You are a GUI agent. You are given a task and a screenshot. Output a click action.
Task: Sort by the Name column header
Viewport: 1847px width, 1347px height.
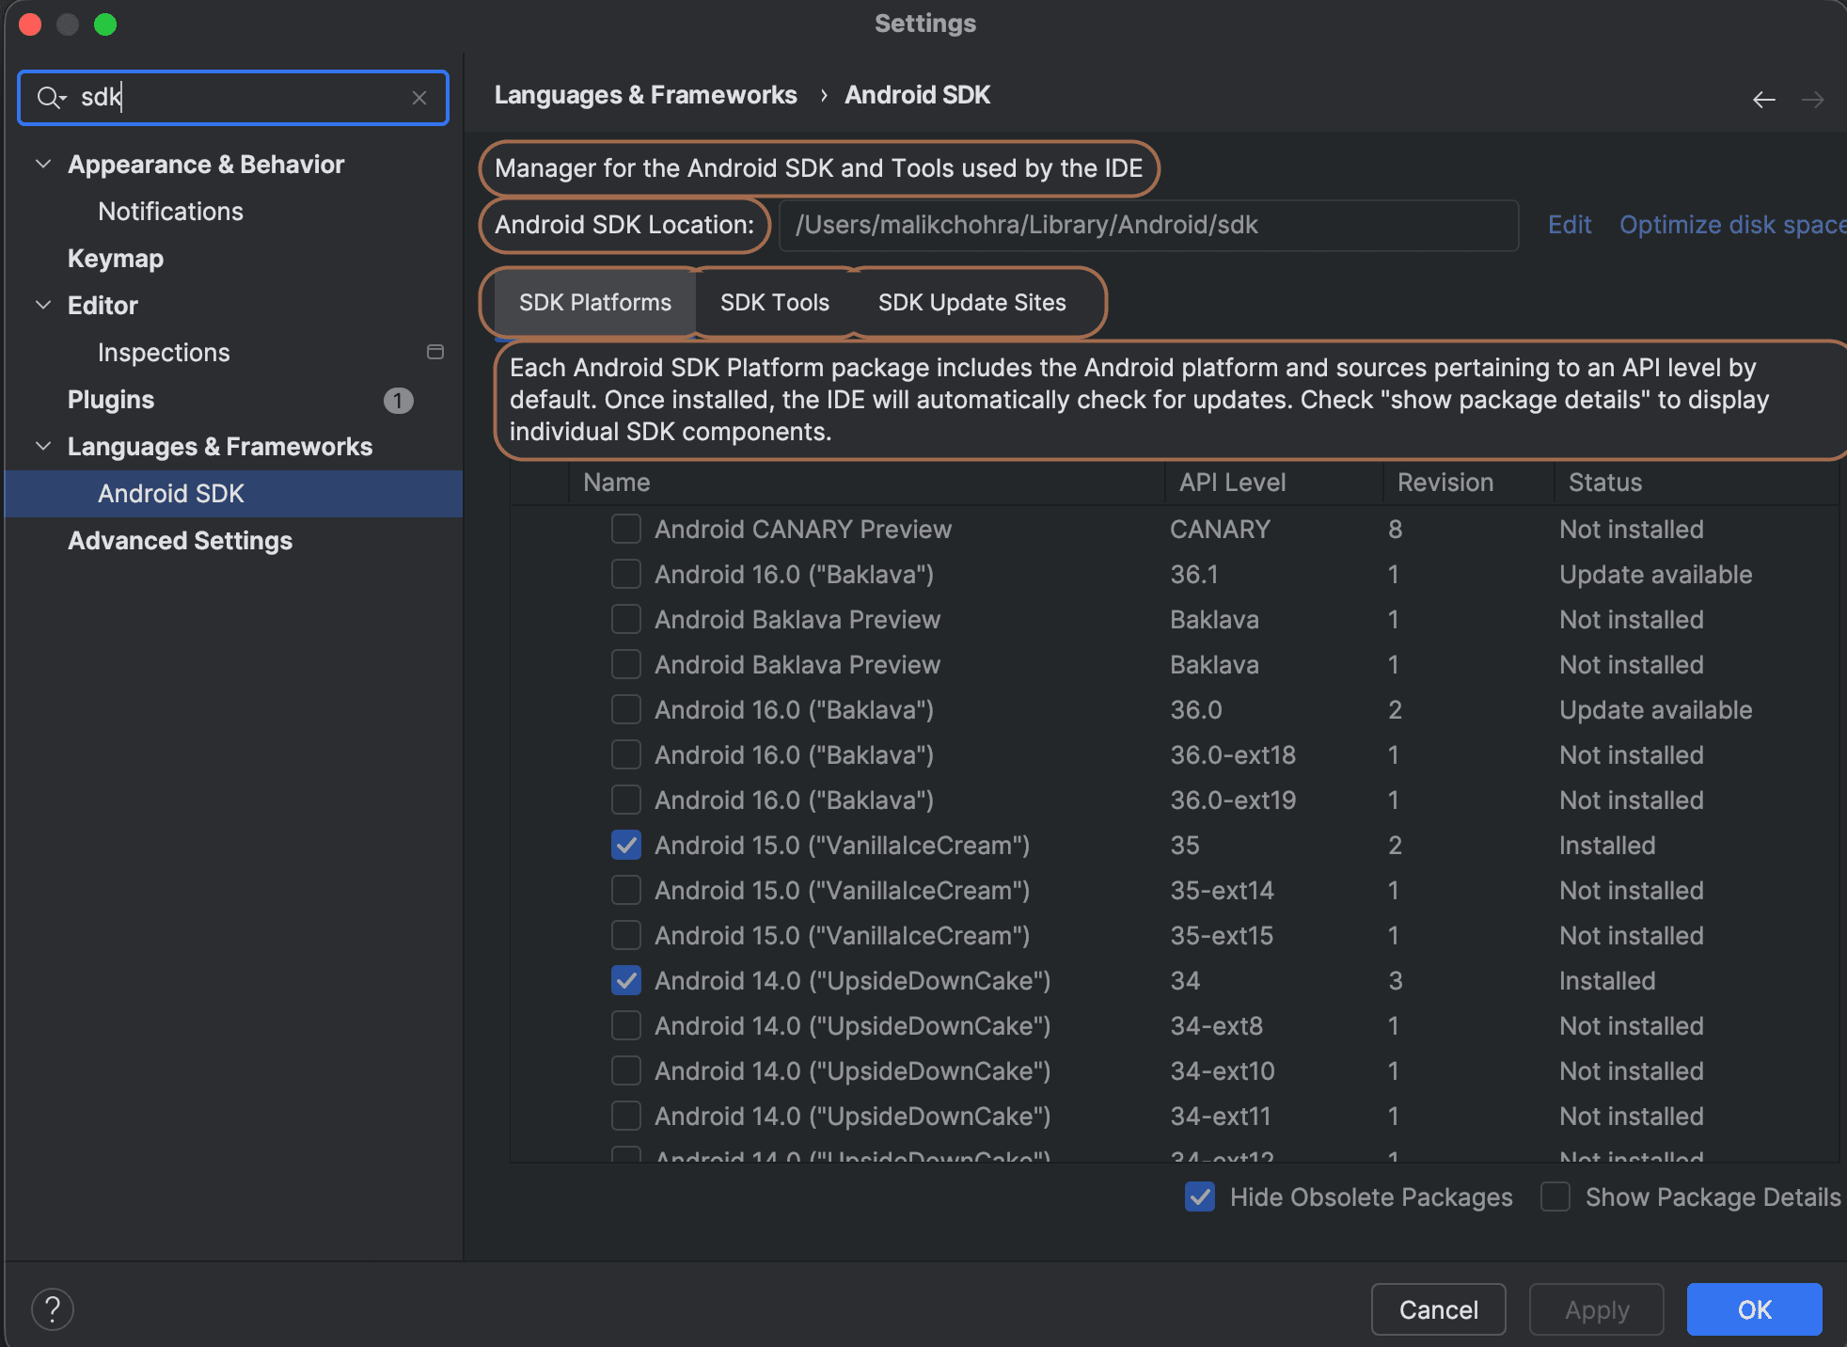click(867, 483)
